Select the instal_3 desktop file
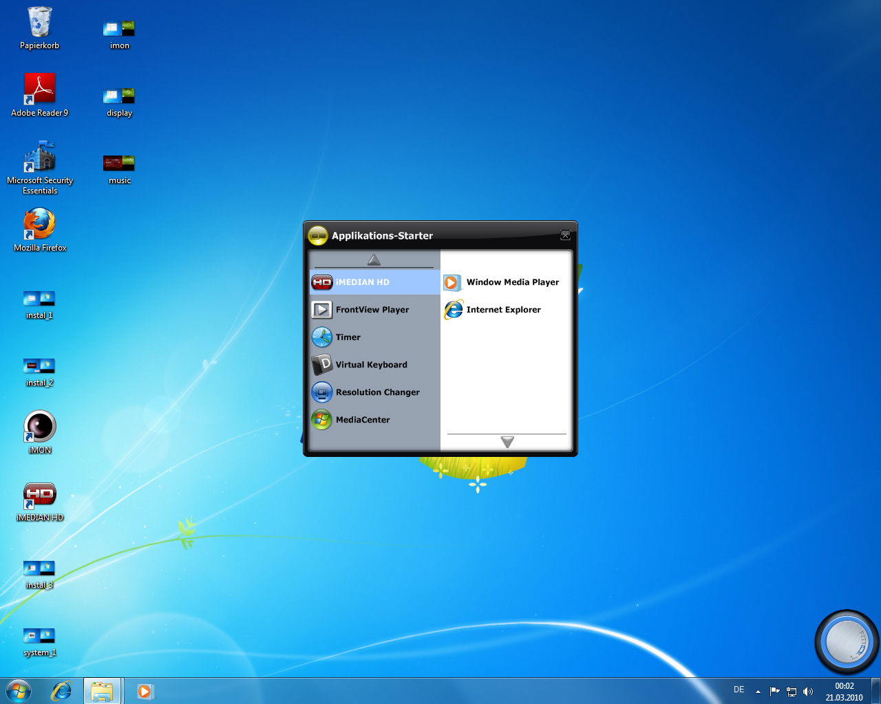Image resolution: width=881 pixels, height=704 pixels. click(x=39, y=574)
